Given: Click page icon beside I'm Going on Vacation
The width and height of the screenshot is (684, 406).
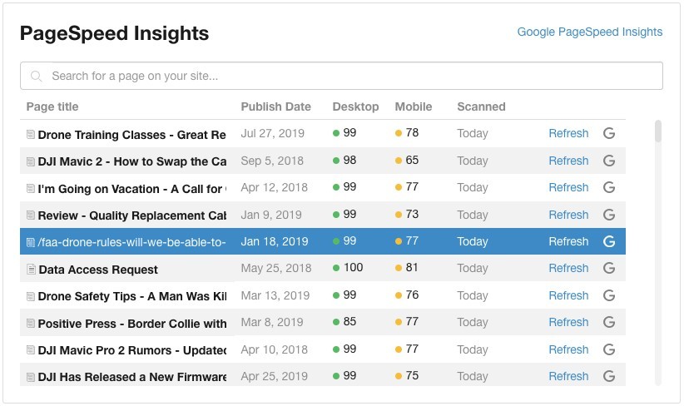Looking at the screenshot, I should pyautogui.click(x=31, y=188).
